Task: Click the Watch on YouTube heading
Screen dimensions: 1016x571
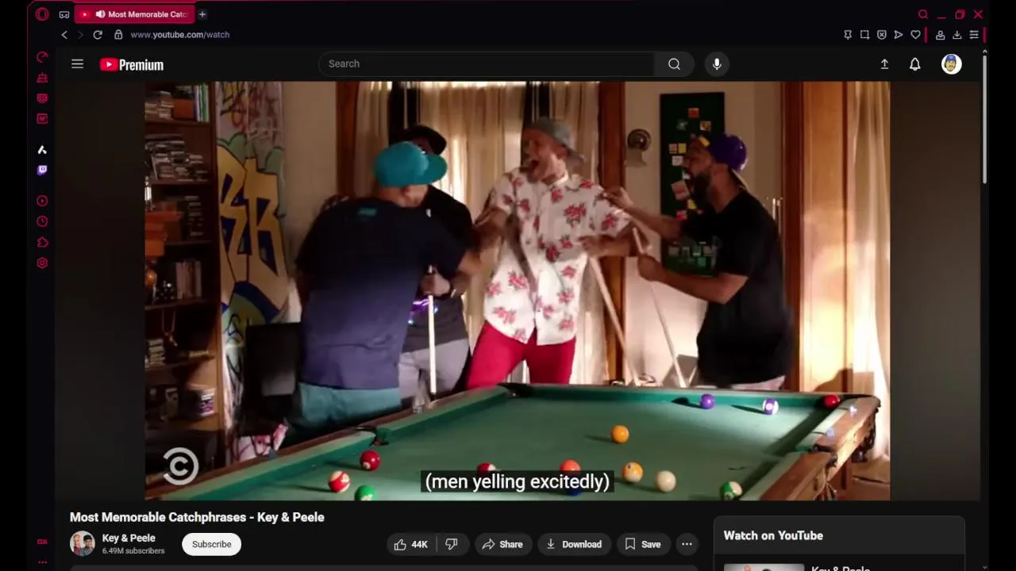Action: click(773, 535)
